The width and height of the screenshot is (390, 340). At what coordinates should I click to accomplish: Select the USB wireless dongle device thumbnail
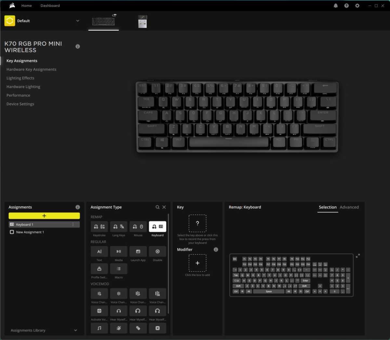[x=142, y=21]
